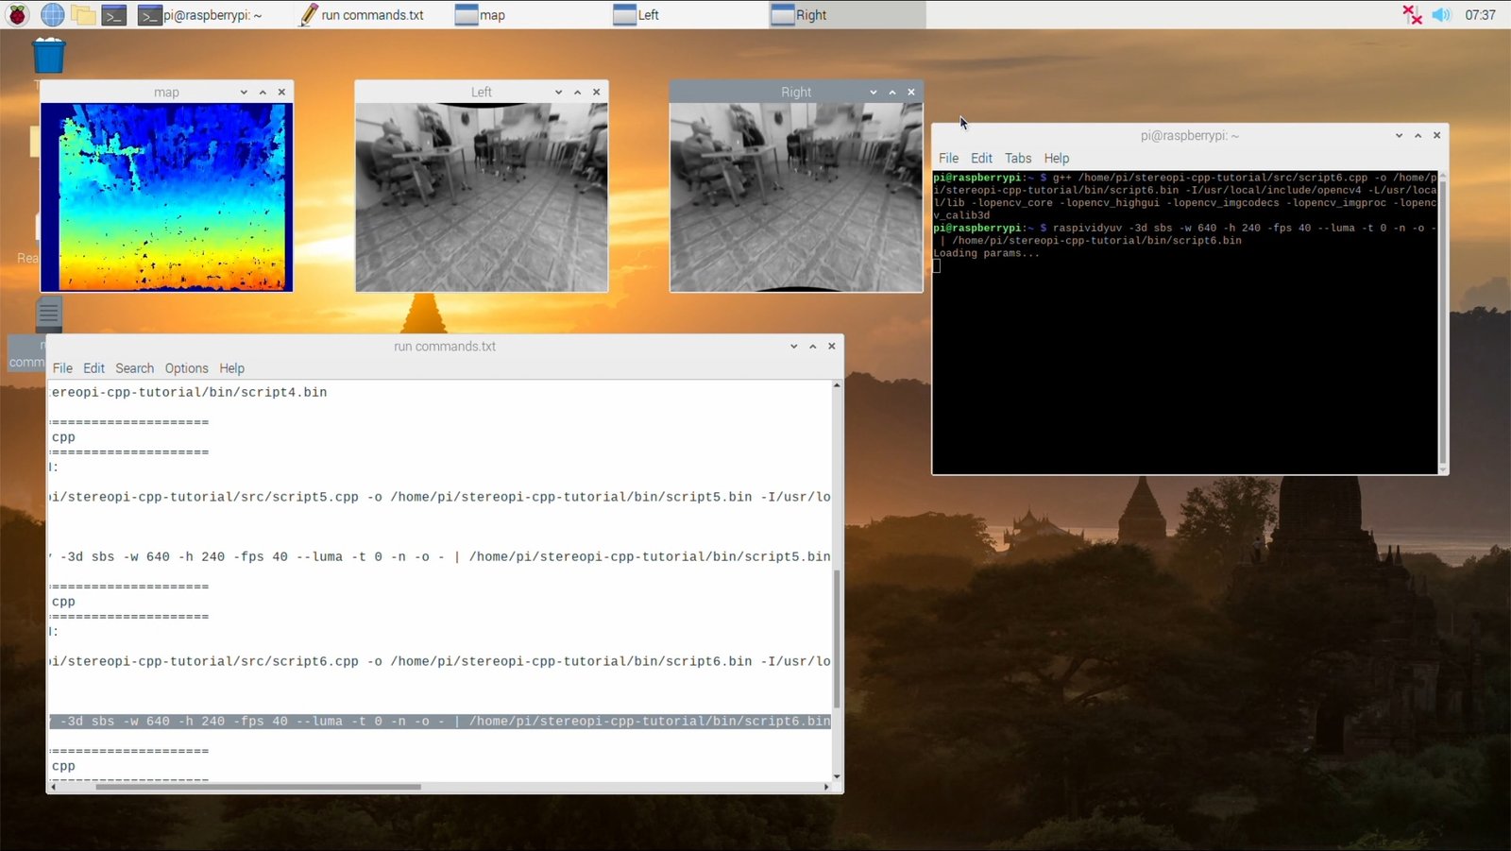Viewport: 1511px width, 851px height.
Task: Click the terminal window scrollbar
Action: tap(1442, 322)
